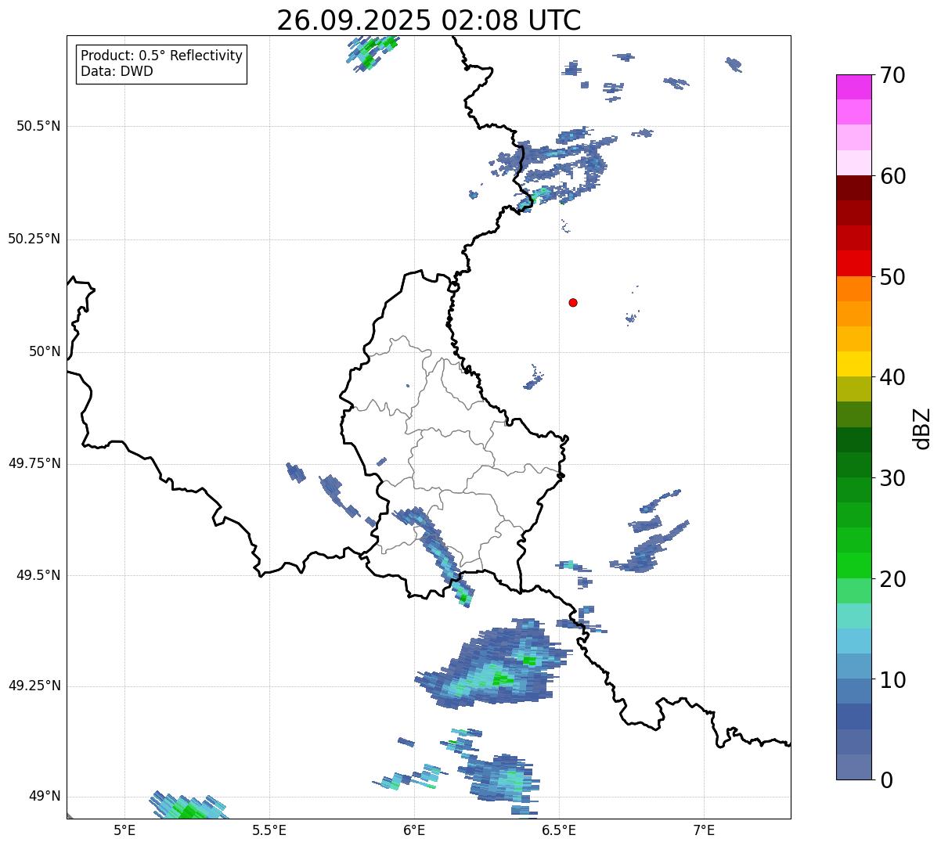Screen dimensions: 941x846
Task: Click the latitude label '49.5°N'
Action: 38,575
